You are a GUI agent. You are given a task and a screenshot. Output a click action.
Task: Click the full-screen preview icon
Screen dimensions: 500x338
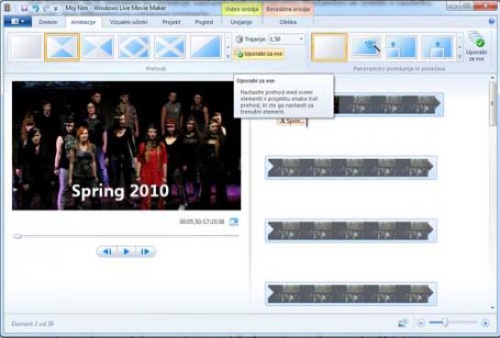pos(234,221)
